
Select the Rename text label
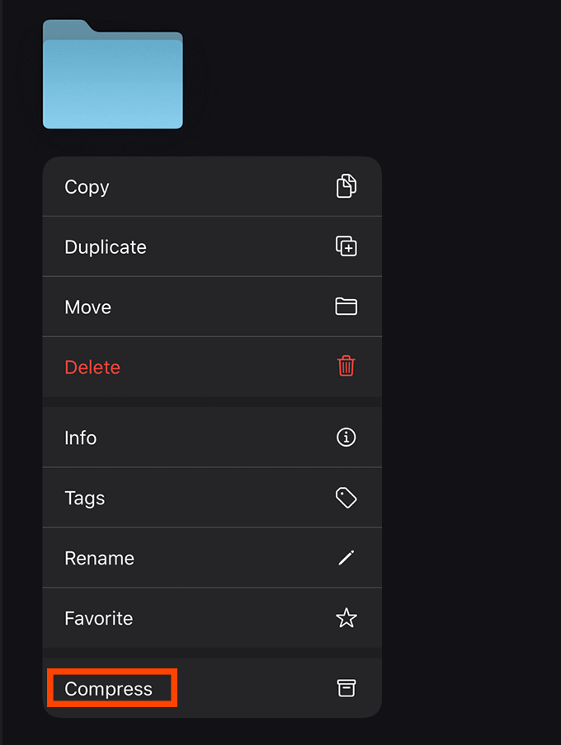pyautogui.click(x=99, y=559)
